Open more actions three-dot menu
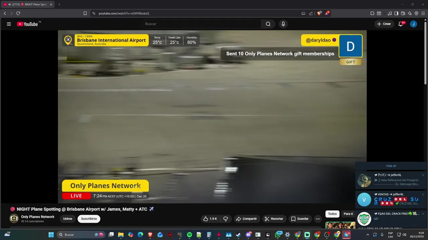Viewport: 428px width, 240px height. 318,219
